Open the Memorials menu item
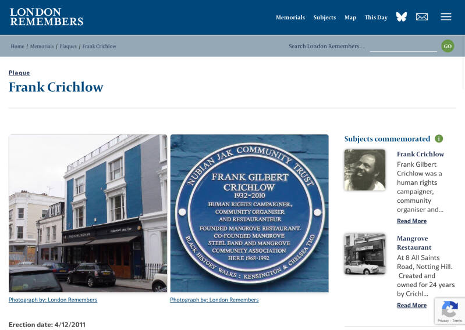The height and width of the screenshot is (330, 465). 290,17
